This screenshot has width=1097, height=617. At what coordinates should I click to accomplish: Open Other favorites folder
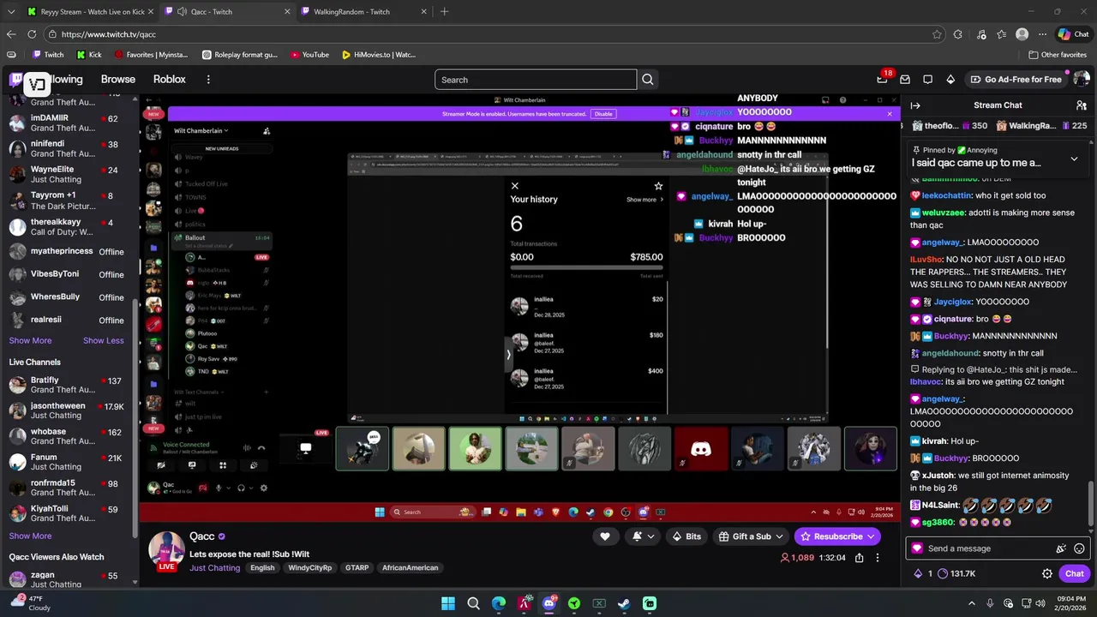[1058, 55]
